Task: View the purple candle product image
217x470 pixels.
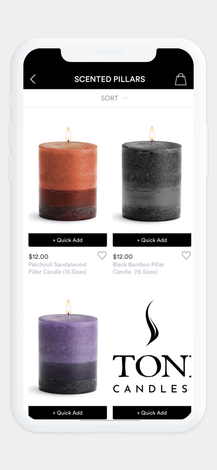Action: (x=68, y=346)
